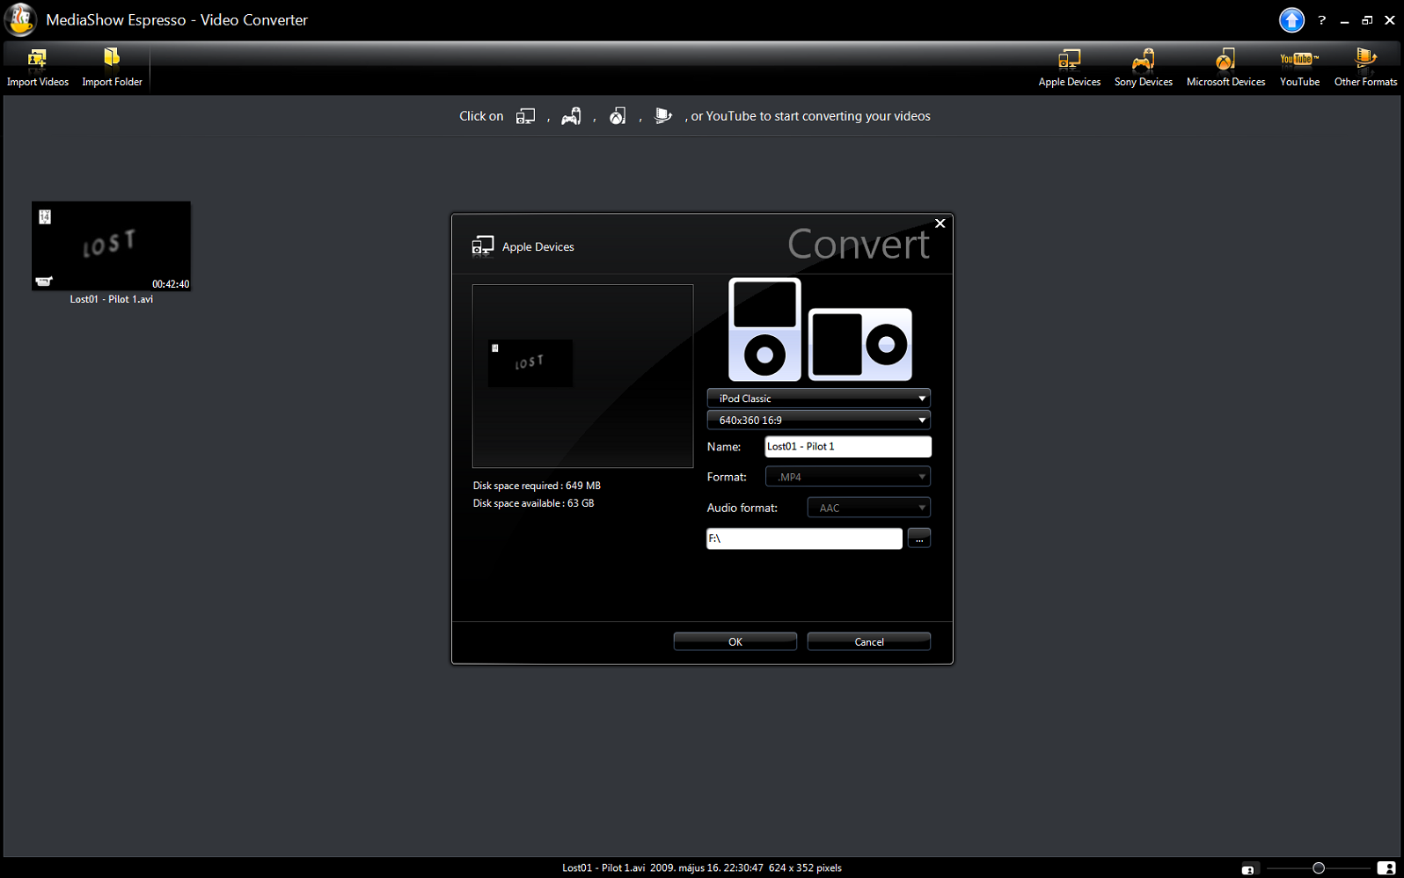Click the Microsoft Xbox icon in hint bar
The image size is (1404, 878).
pos(618,116)
